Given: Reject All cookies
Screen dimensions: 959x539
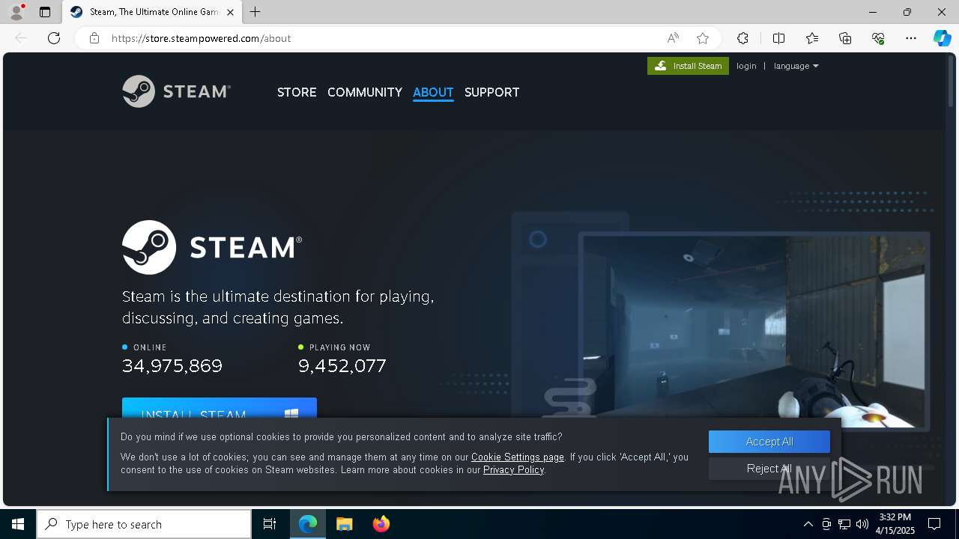Looking at the screenshot, I should tap(769, 469).
